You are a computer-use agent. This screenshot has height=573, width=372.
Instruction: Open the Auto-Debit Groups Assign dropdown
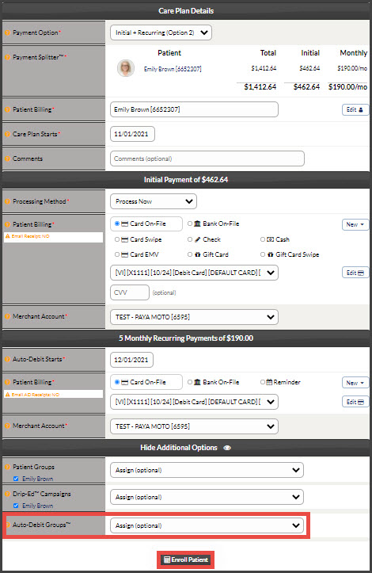(207, 525)
